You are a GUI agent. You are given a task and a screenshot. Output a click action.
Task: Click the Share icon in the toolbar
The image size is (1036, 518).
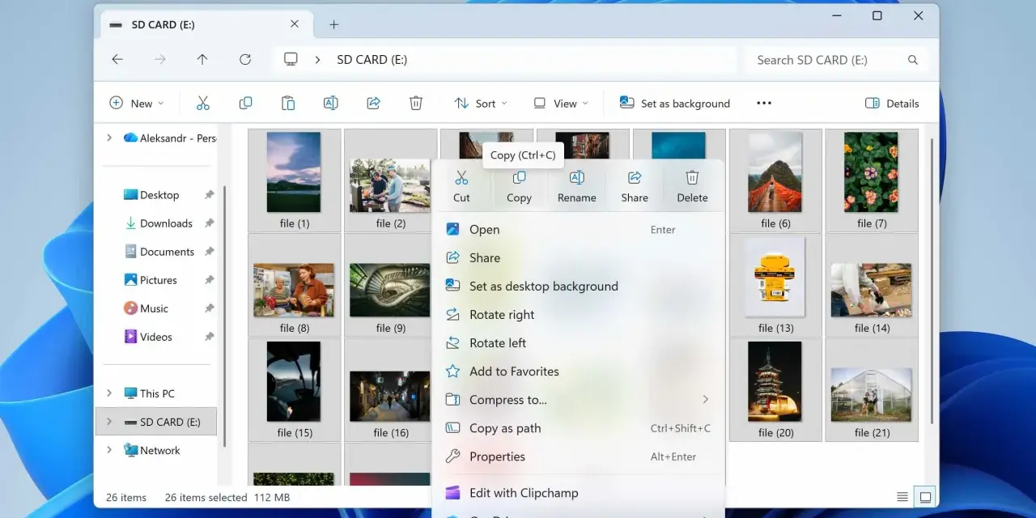(373, 103)
